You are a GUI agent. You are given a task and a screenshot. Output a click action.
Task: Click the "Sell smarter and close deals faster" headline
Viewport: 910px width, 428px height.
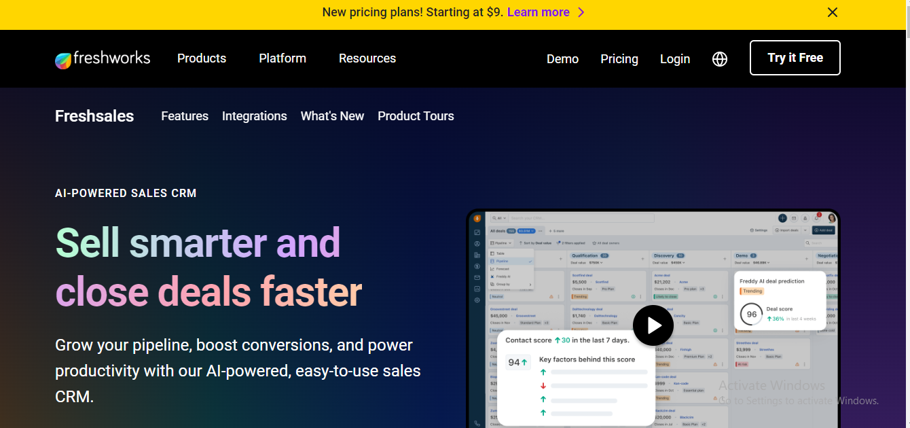(208, 267)
